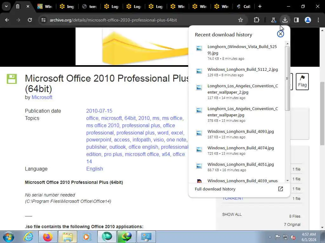Click the Flag button on the page
This screenshot has height=243, width=325.
[x=302, y=81]
